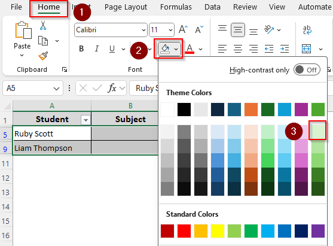Click the Merge and Center icon
This screenshot has height=246, width=333.
(306, 49)
